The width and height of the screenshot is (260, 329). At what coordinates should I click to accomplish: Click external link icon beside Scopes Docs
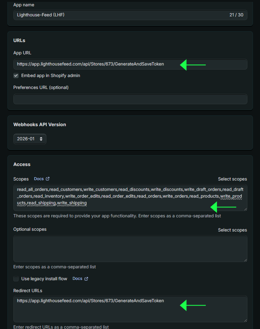48,179
